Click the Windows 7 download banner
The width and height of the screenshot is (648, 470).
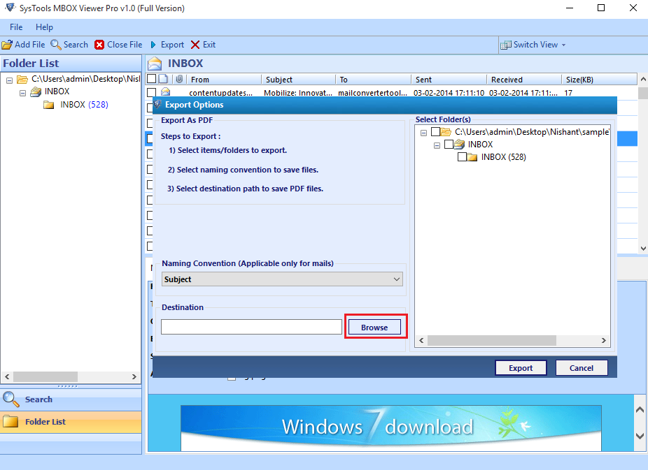coord(391,427)
